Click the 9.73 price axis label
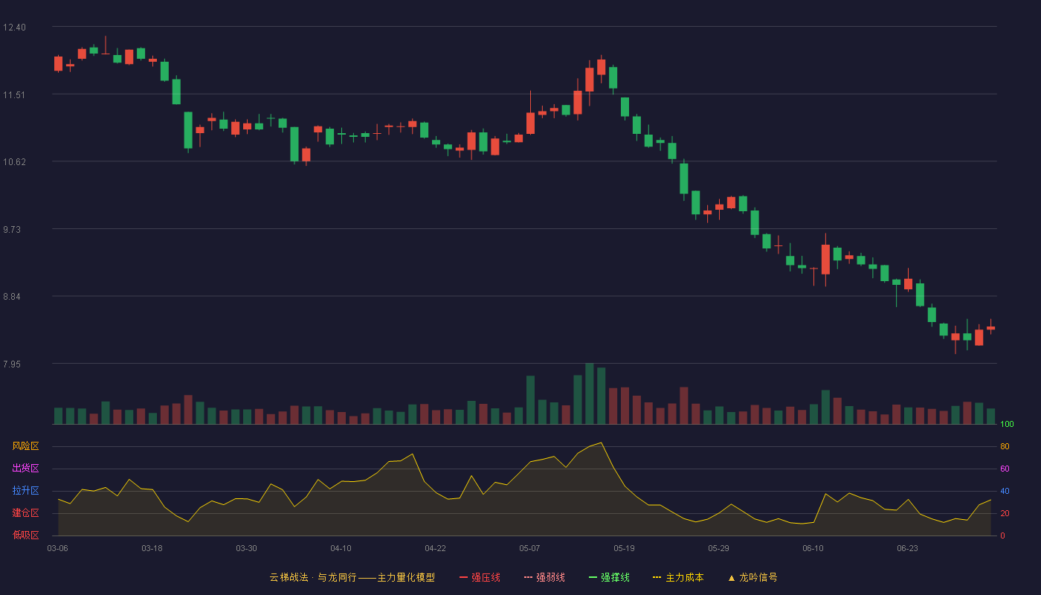Screen dimensions: 1041x595 (x=12, y=230)
